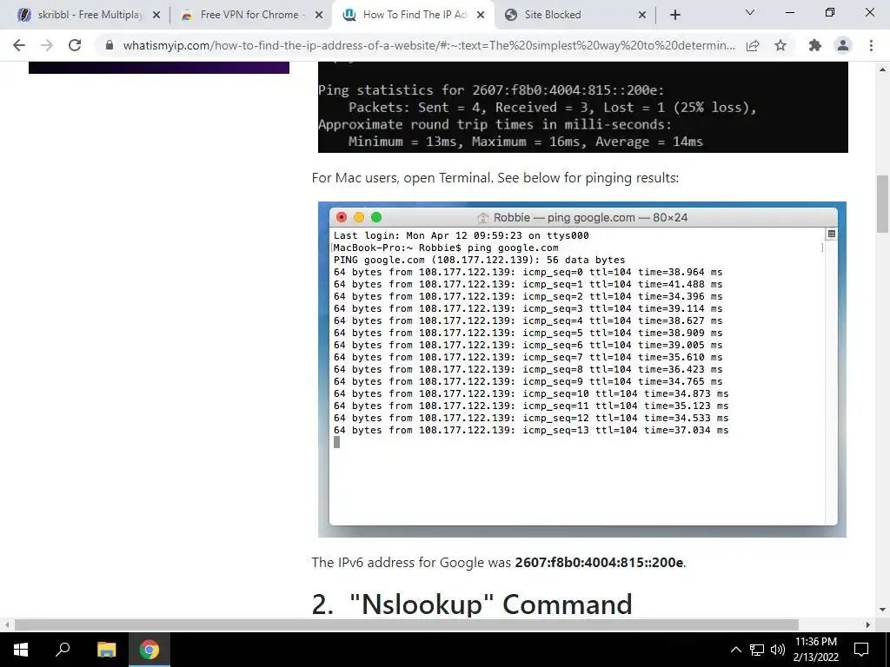Select the How To Find The IP tab
This screenshot has width=890, height=667.
click(x=413, y=15)
